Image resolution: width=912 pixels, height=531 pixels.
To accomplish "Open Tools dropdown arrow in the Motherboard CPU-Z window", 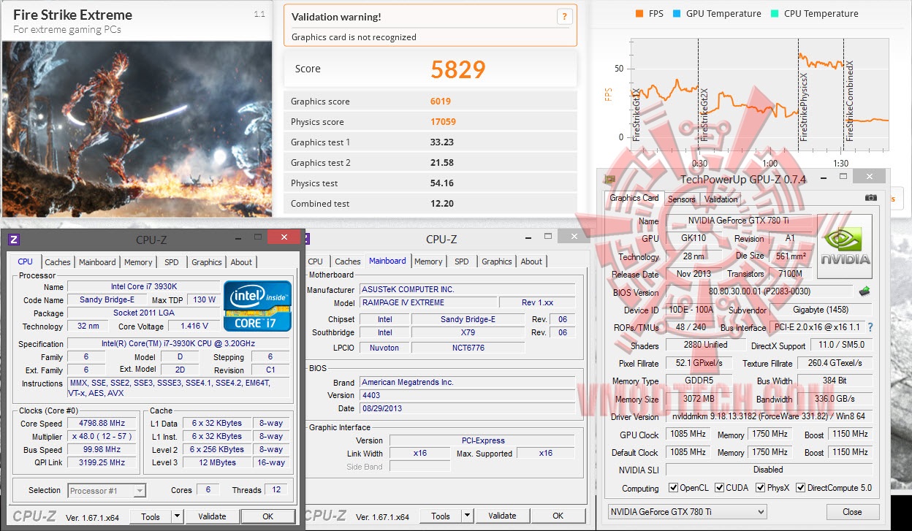I will pos(467,516).
